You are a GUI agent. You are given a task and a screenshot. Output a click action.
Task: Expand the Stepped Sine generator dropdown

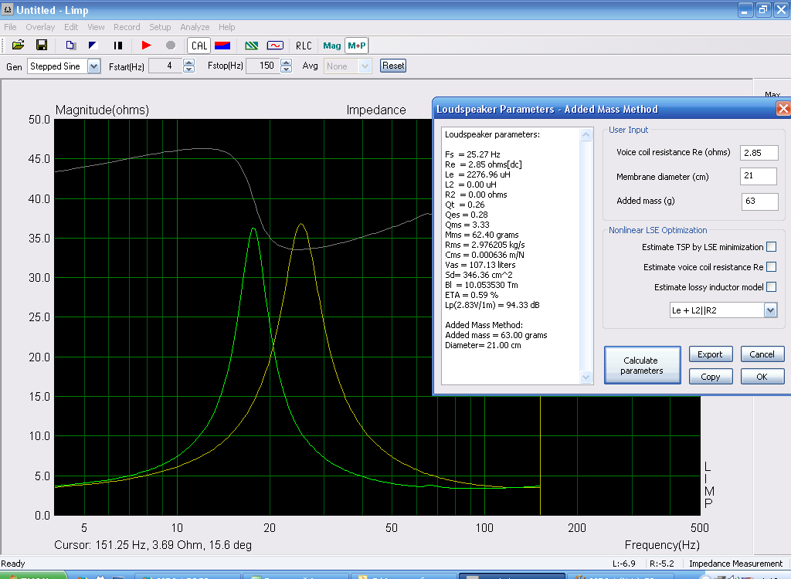[x=93, y=66]
